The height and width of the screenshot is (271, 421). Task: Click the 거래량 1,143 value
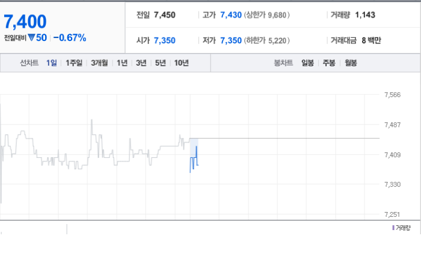pos(365,15)
